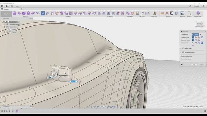Activate the Pan navigation tool

(x=98, y=107)
